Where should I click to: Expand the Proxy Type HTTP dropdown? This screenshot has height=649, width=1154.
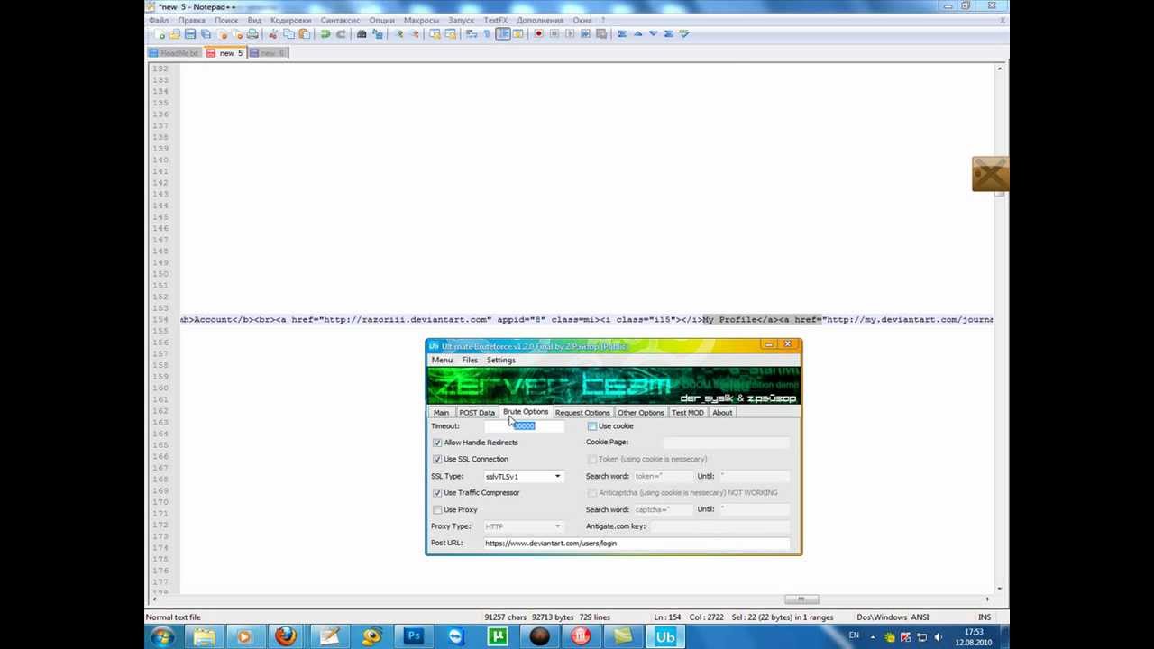tap(557, 526)
